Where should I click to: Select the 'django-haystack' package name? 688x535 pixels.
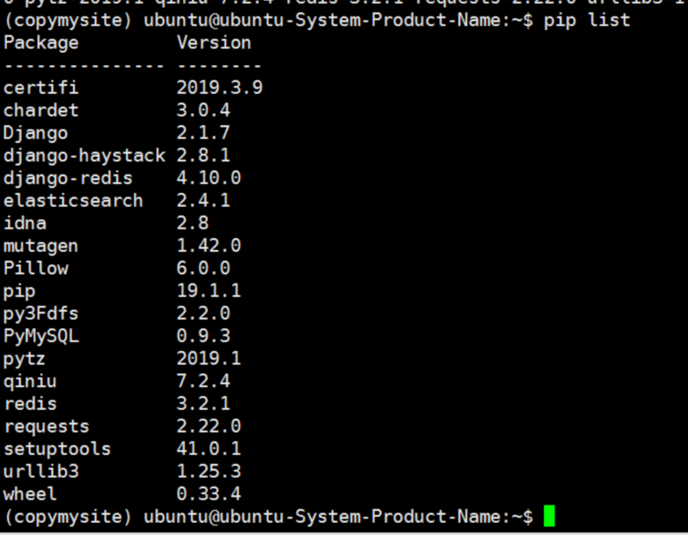click(x=84, y=156)
